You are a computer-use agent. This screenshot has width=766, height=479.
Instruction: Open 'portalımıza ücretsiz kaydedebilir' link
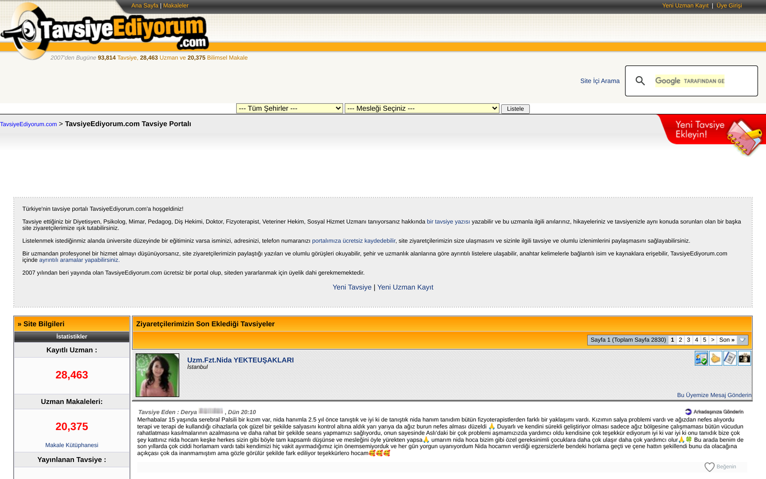click(354, 241)
